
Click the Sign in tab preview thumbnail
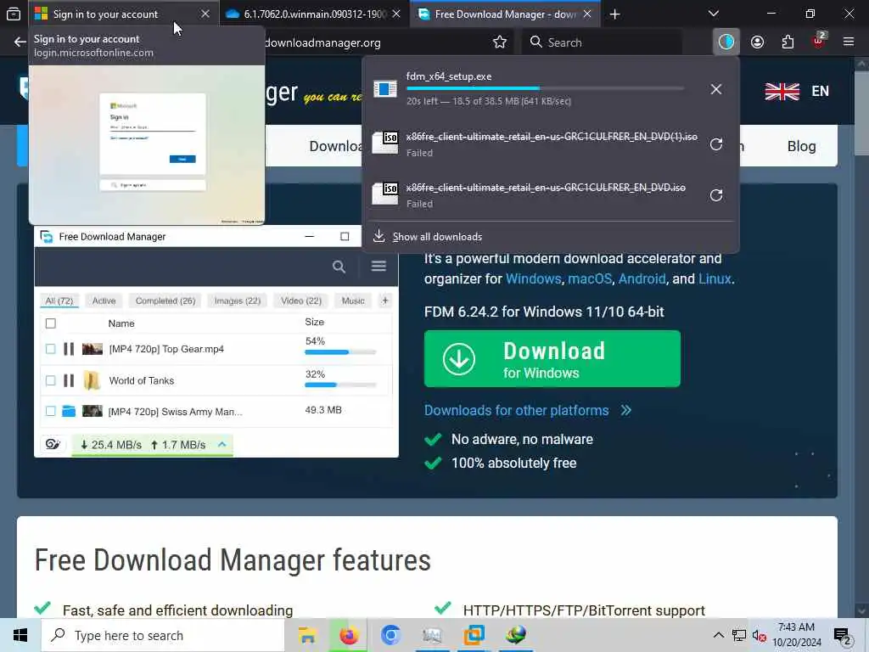[147, 144]
